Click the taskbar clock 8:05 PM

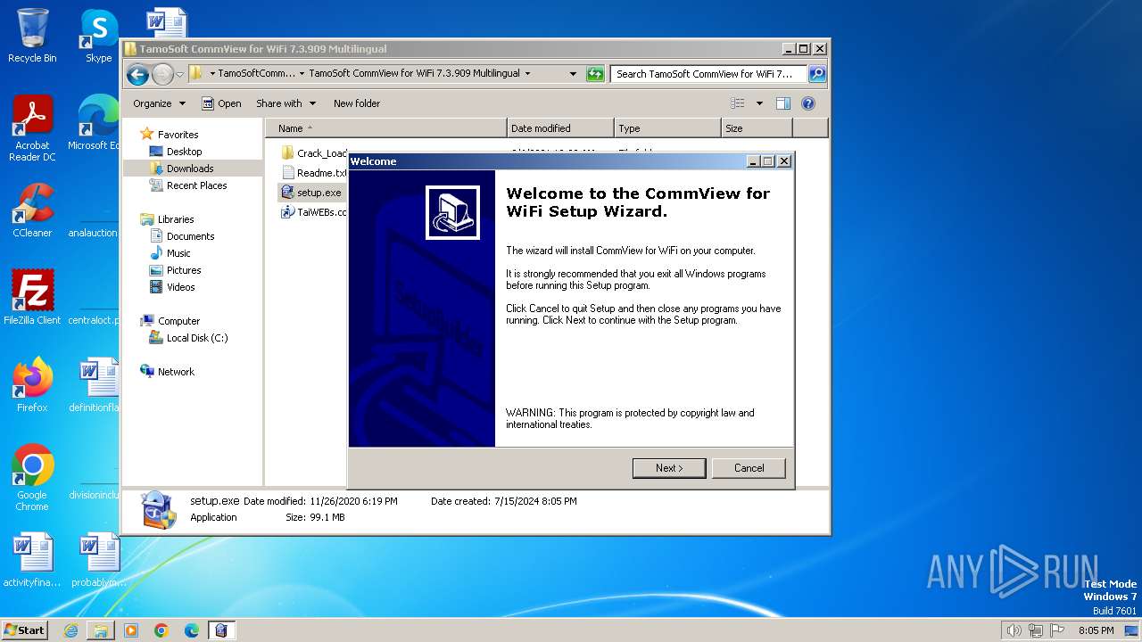(x=1096, y=630)
